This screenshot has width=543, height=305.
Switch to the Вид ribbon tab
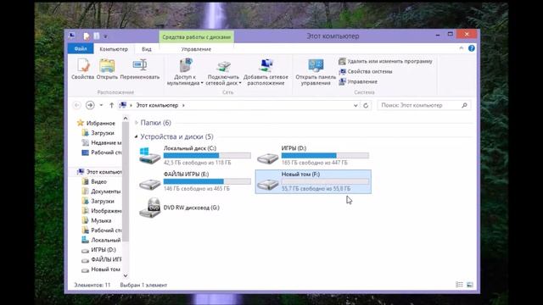147,49
